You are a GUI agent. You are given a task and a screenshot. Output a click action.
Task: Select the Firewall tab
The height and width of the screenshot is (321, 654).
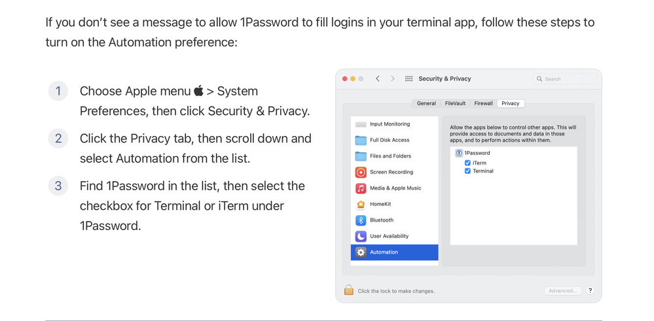pos(483,103)
